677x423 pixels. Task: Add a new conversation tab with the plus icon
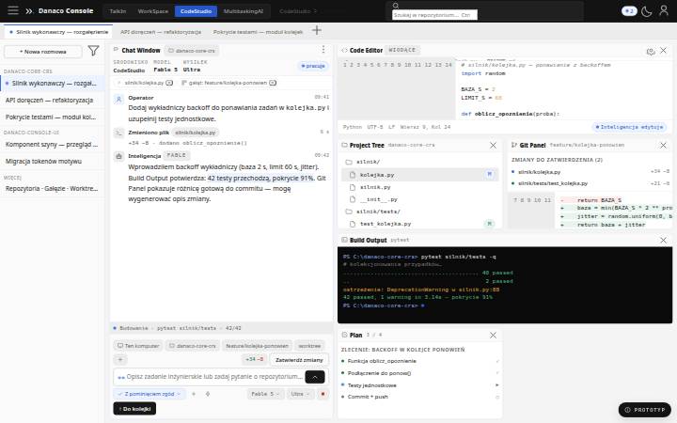[x=317, y=30]
